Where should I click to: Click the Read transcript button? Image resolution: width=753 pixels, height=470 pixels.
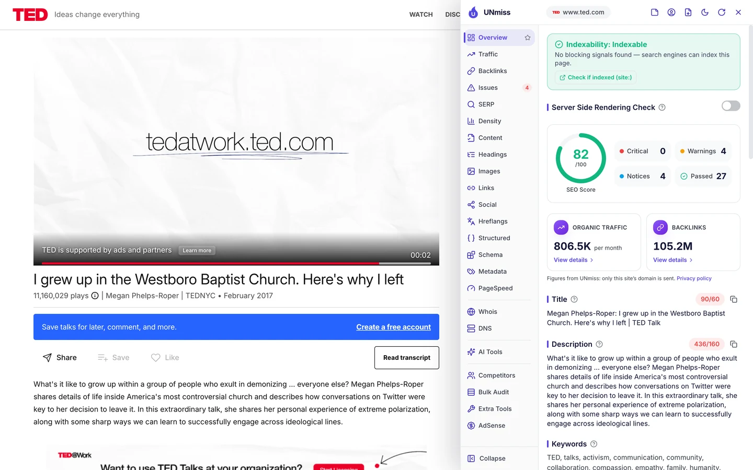[407, 358]
